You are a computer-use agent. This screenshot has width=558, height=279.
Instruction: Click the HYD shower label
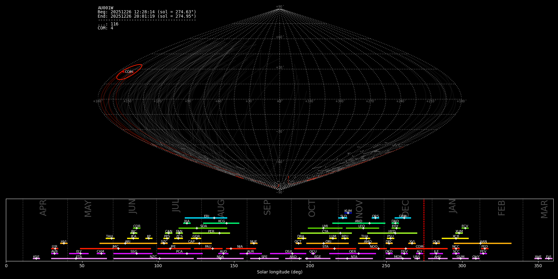click(x=392, y=232)
